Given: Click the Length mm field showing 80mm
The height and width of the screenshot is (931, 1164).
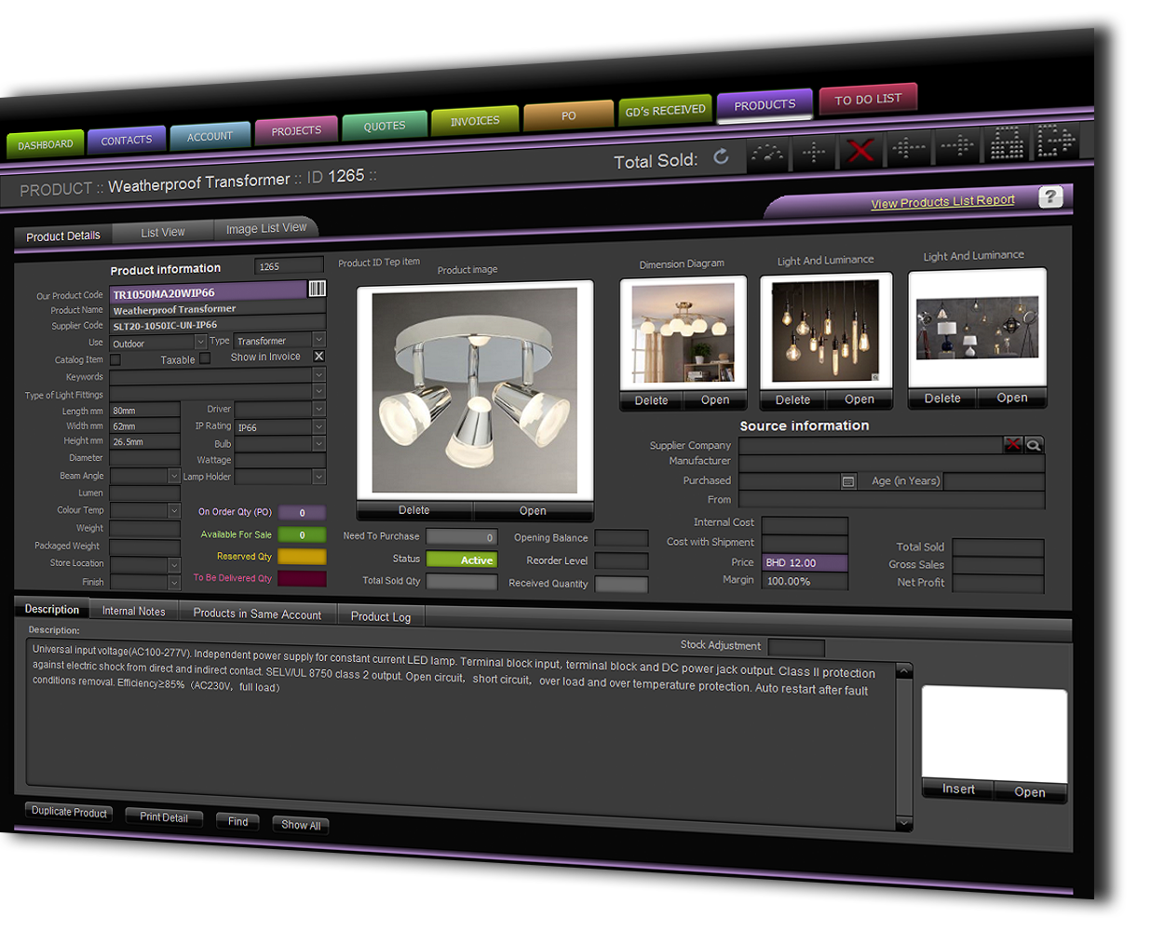Looking at the screenshot, I should click(144, 410).
